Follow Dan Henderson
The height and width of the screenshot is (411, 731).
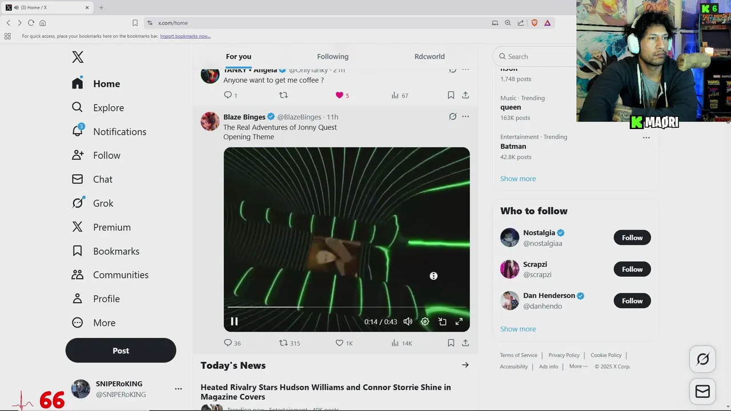pos(632,301)
